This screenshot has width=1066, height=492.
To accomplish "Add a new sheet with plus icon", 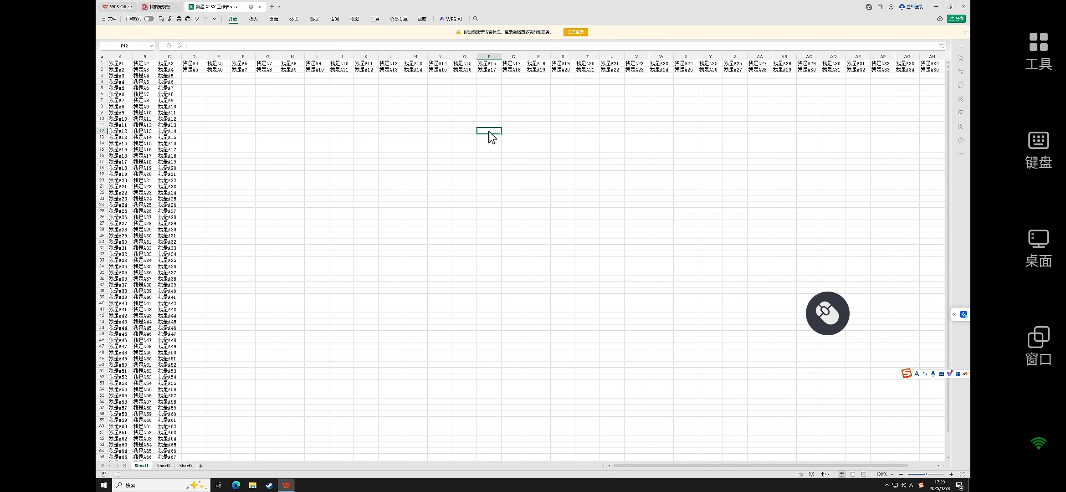I will tap(201, 466).
